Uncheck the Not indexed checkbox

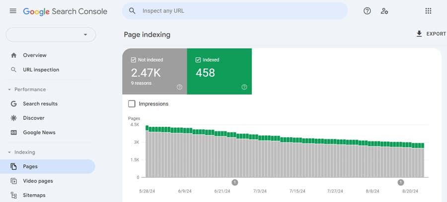click(x=133, y=60)
